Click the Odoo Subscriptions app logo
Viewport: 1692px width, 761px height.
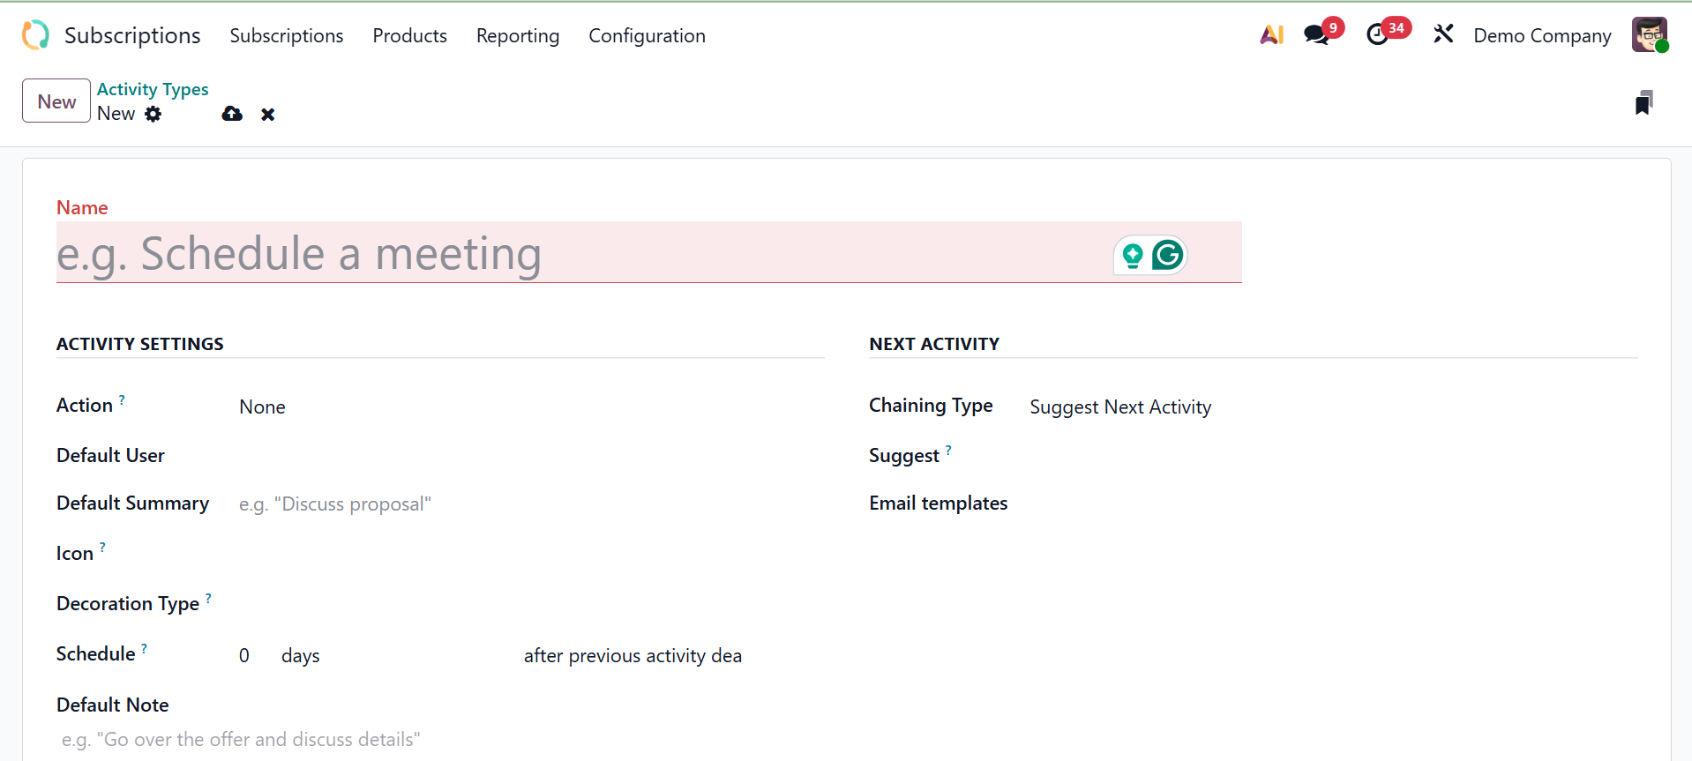[x=35, y=35]
